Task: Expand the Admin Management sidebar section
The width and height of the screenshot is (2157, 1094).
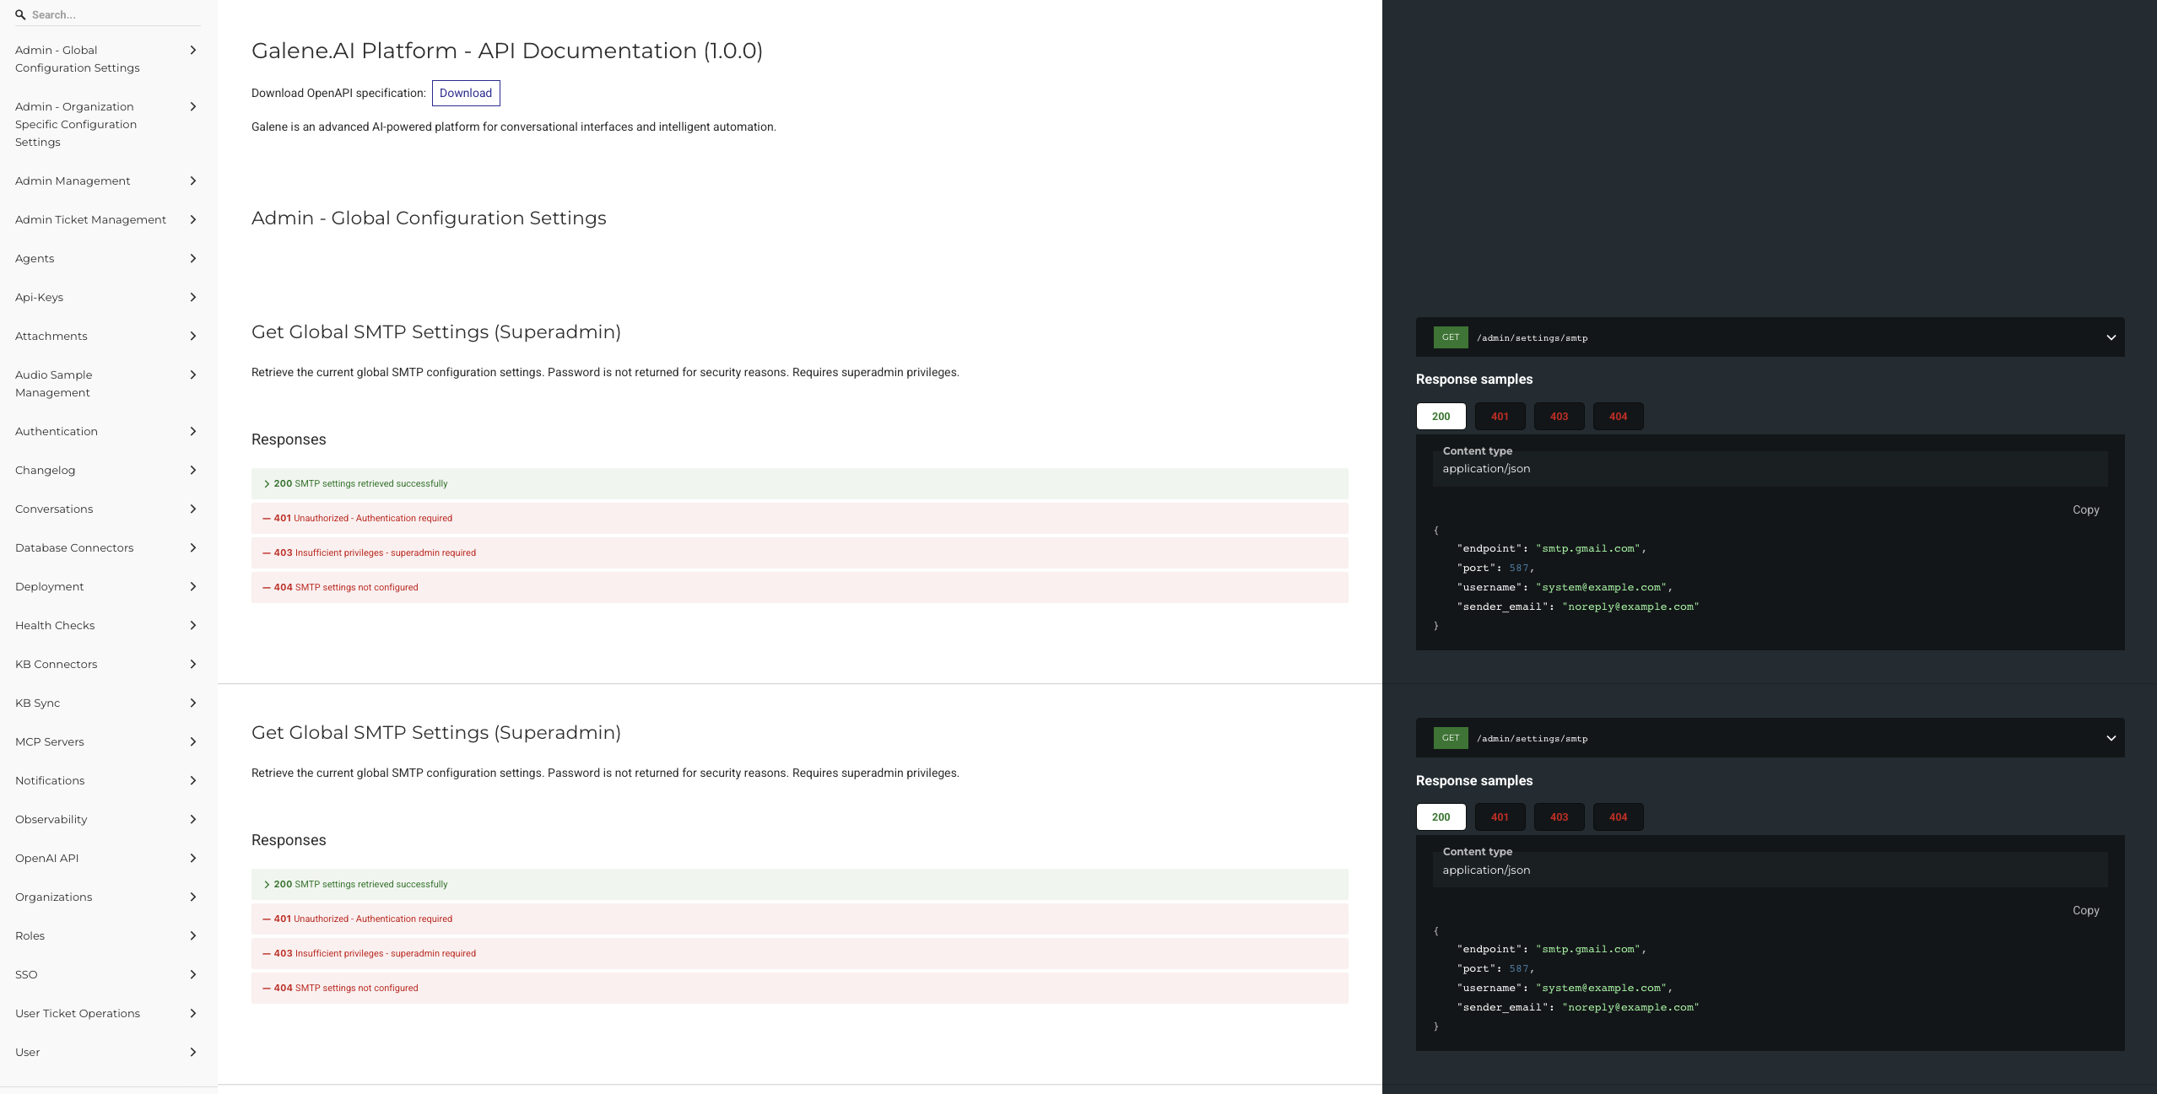Action: (x=73, y=181)
